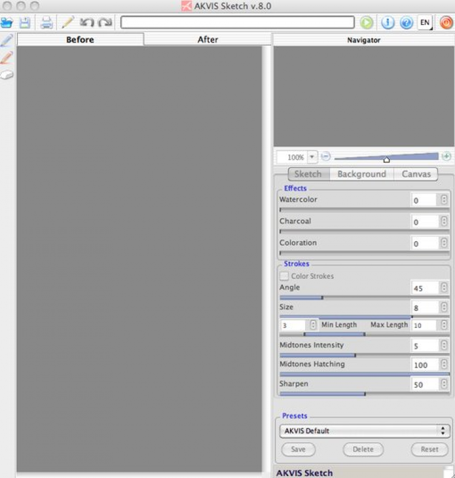Switch to the After view tab
455x478 pixels.
tap(207, 39)
